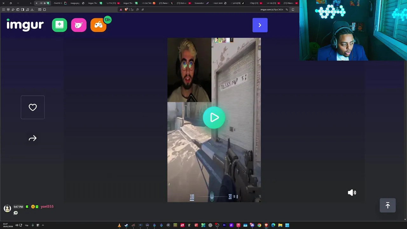This screenshot has height=229, width=407.
Task: Go to next post with blue arrow
Action: tap(260, 25)
